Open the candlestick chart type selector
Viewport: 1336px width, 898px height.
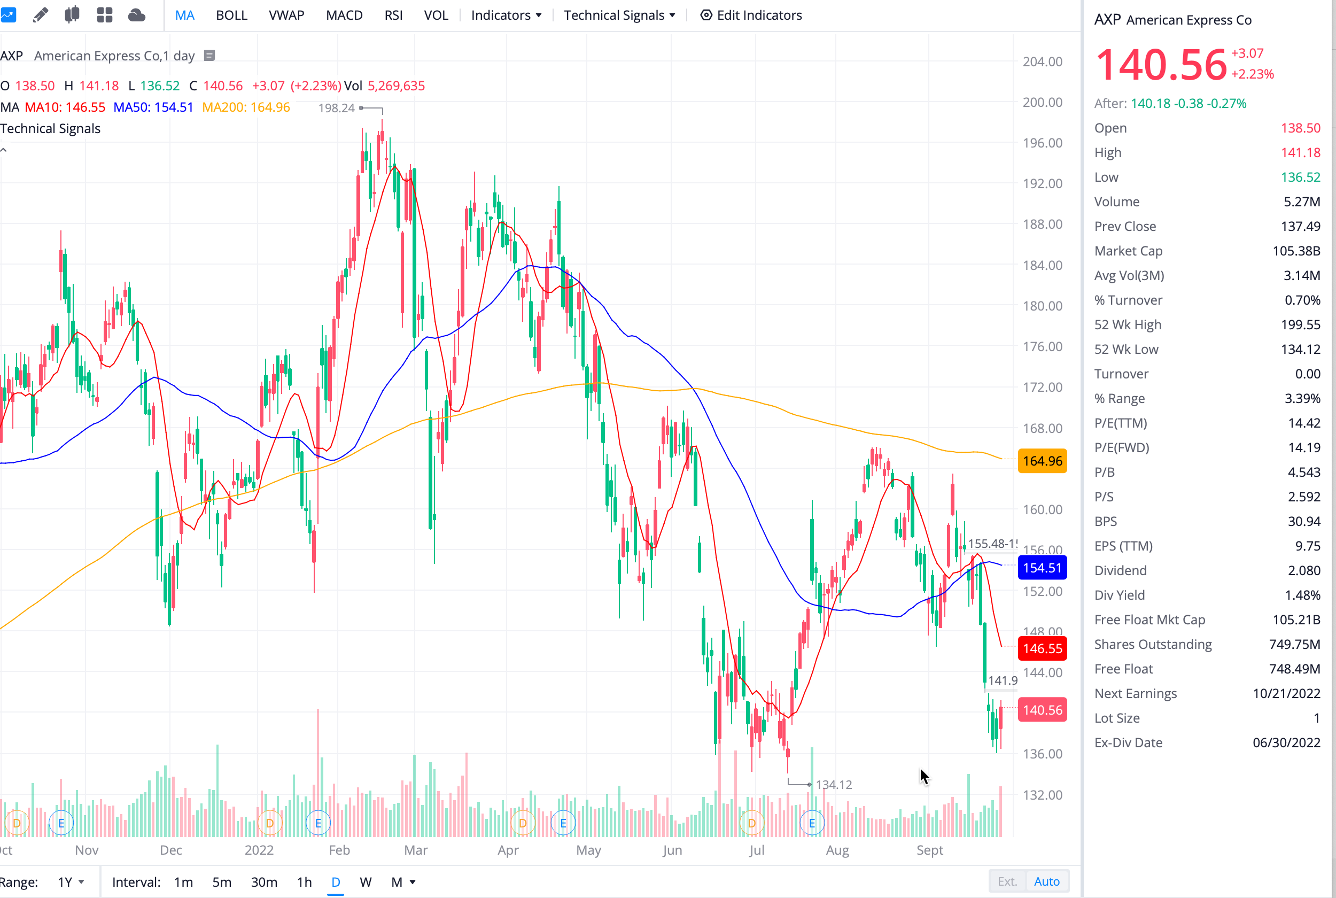click(72, 15)
